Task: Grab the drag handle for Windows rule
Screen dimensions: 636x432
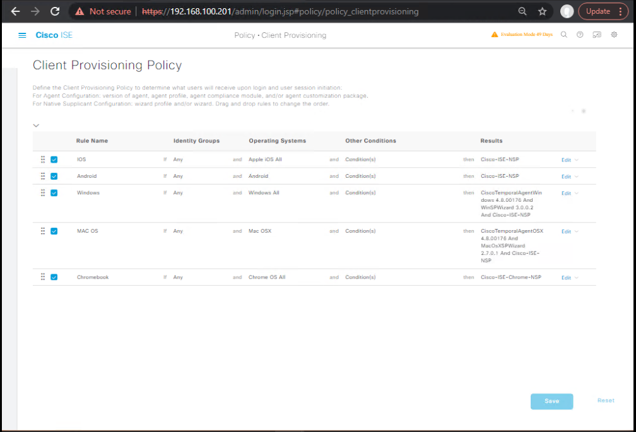Action: (x=43, y=192)
